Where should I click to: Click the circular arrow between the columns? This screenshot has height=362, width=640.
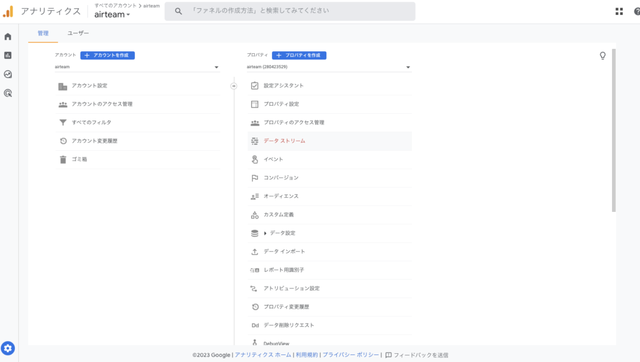click(234, 86)
